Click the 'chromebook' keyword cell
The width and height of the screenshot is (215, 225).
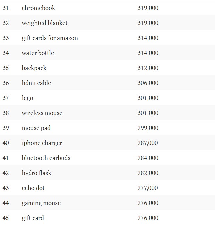(x=38, y=8)
